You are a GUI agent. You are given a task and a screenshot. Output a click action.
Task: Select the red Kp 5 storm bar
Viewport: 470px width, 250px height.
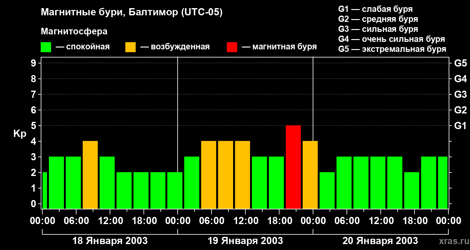[293, 167]
